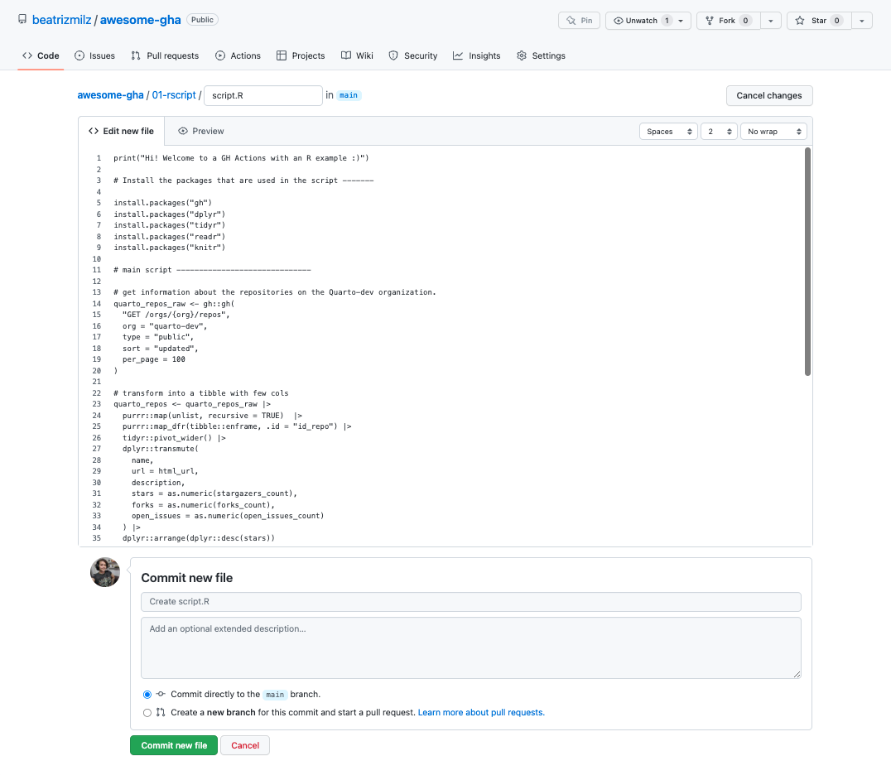Go to the Actions tab

pos(238,55)
